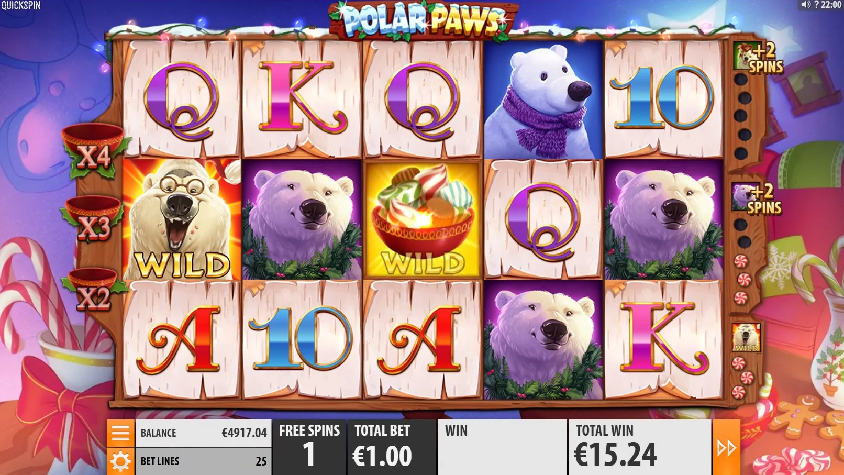Click the X2 multiplier bowl
Image resolution: width=844 pixels, height=475 pixels.
coord(94,290)
